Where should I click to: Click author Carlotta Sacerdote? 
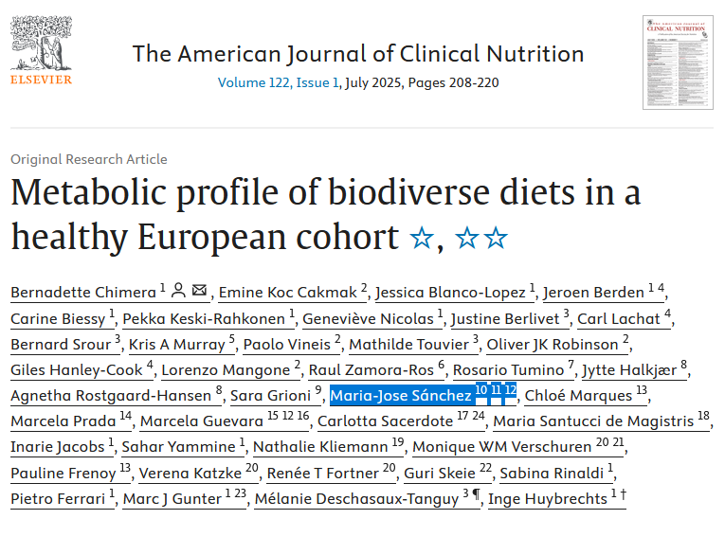click(x=386, y=421)
